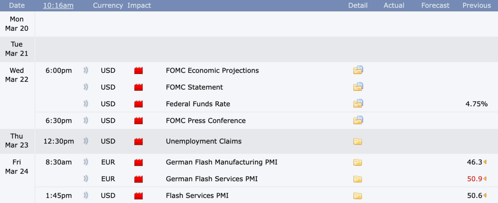Open detail folder for FOMC Statement
Screen dimensions: 498x203
[358, 87]
